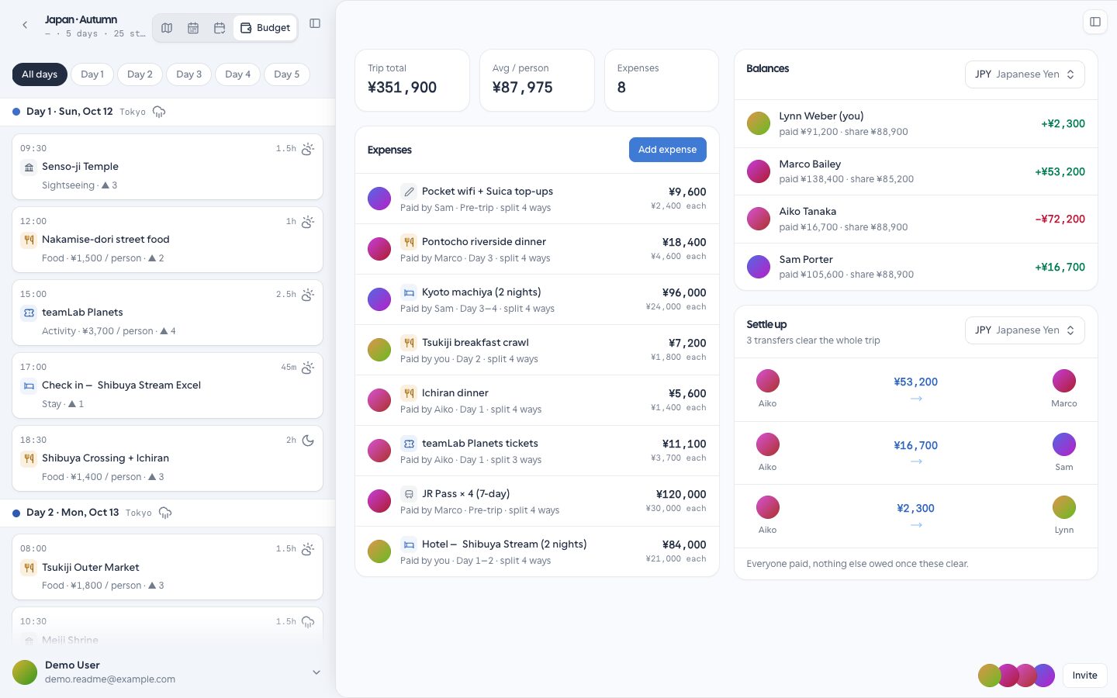Image resolution: width=1117 pixels, height=698 pixels.
Task: Open the Balances JPY currency dropdown
Action: (1025, 74)
